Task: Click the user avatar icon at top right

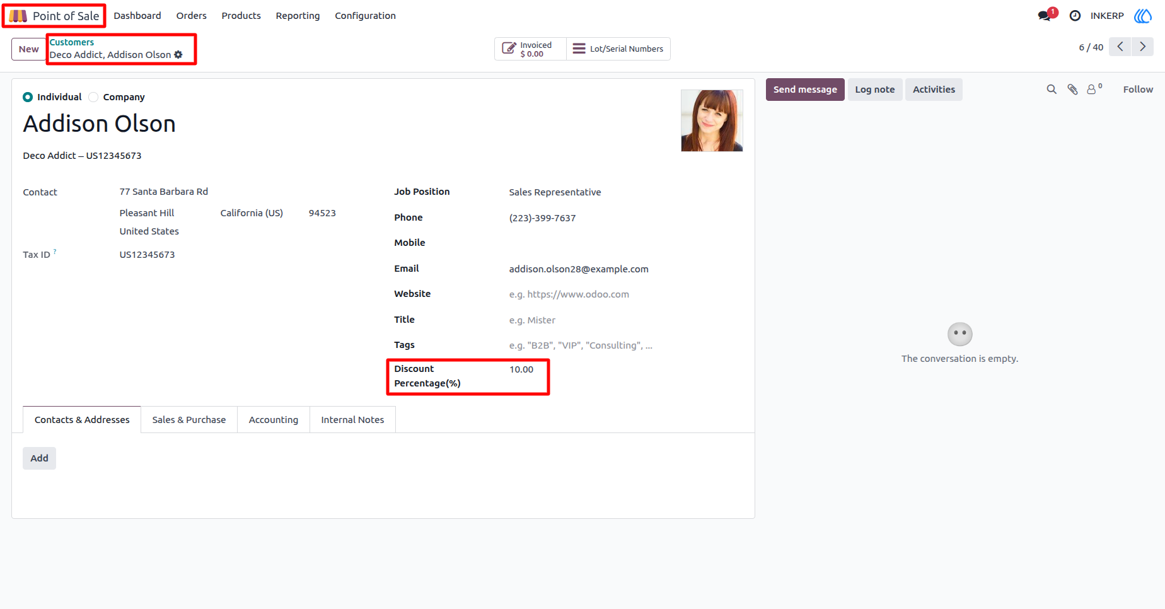Action: tap(1143, 16)
